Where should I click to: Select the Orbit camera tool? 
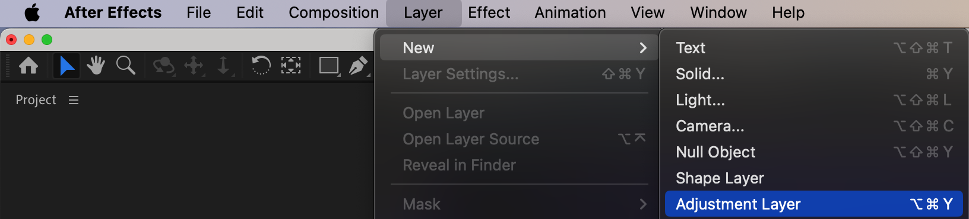pos(163,65)
